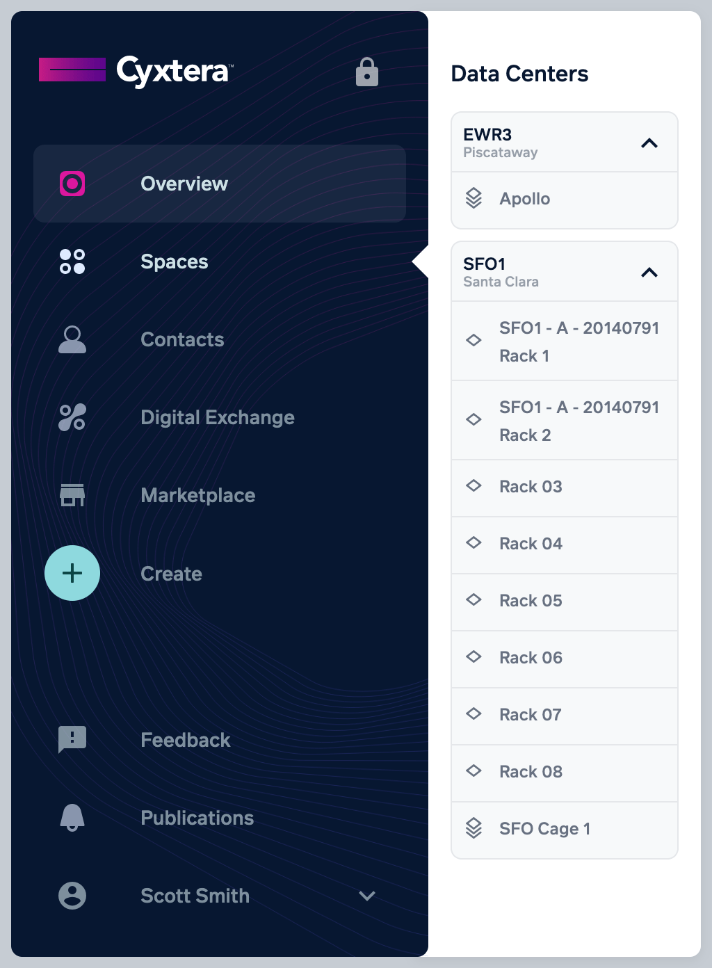This screenshot has width=712, height=968.
Task: Click the Cyxtera logo
Action: click(136, 70)
